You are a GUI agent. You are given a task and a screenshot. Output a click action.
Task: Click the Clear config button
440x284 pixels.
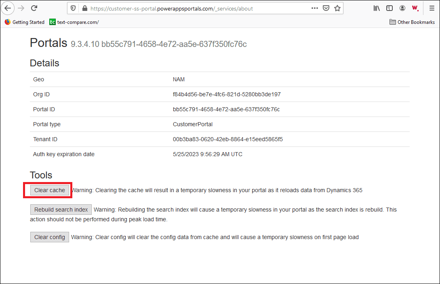point(50,237)
